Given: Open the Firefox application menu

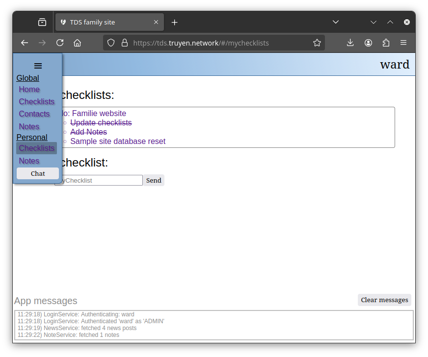Looking at the screenshot, I should tap(403, 43).
